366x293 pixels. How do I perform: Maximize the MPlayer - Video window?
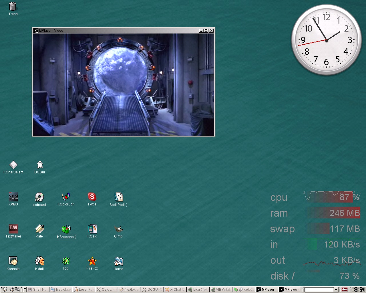pos(206,31)
